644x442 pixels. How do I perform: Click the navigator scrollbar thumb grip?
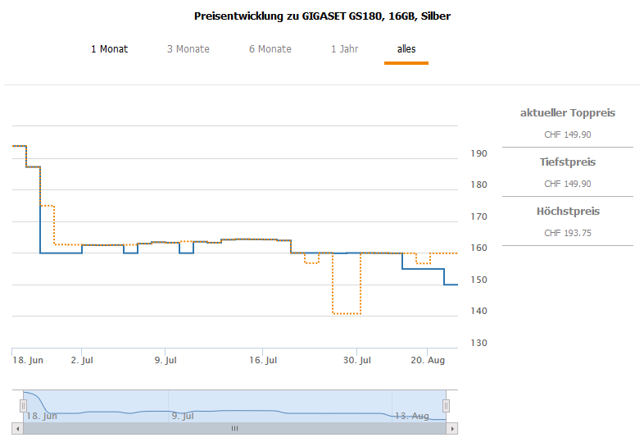tap(234, 428)
